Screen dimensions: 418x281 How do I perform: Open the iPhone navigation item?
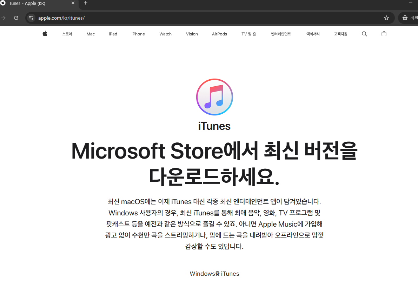(x=138, y=34)
